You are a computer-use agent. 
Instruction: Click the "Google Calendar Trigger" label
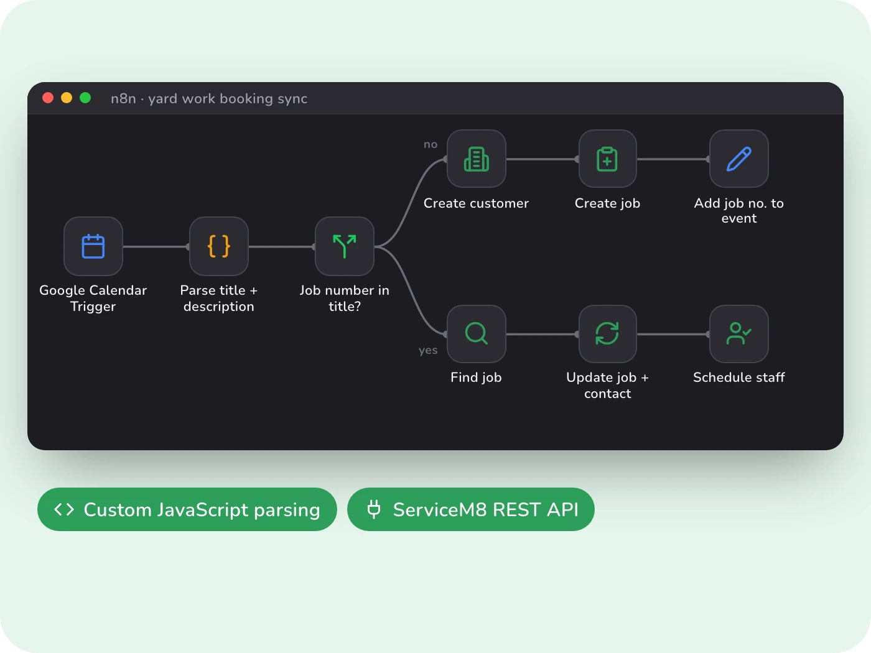tap(93, 299)
